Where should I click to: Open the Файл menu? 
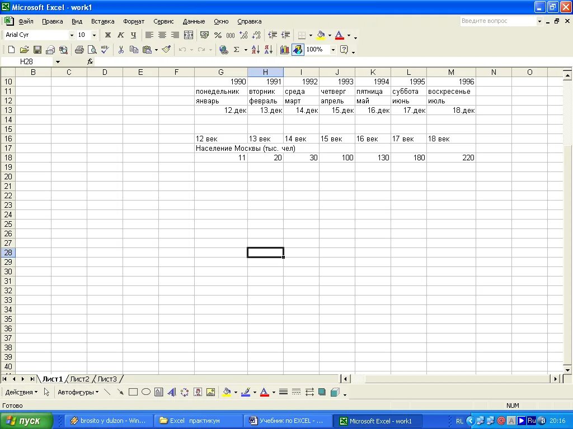(26, 22)
